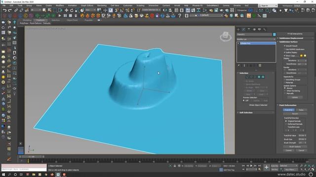This screenshot has width=316, height=177.
Task: Open the Windows Start menu
Action: [3, 175]
